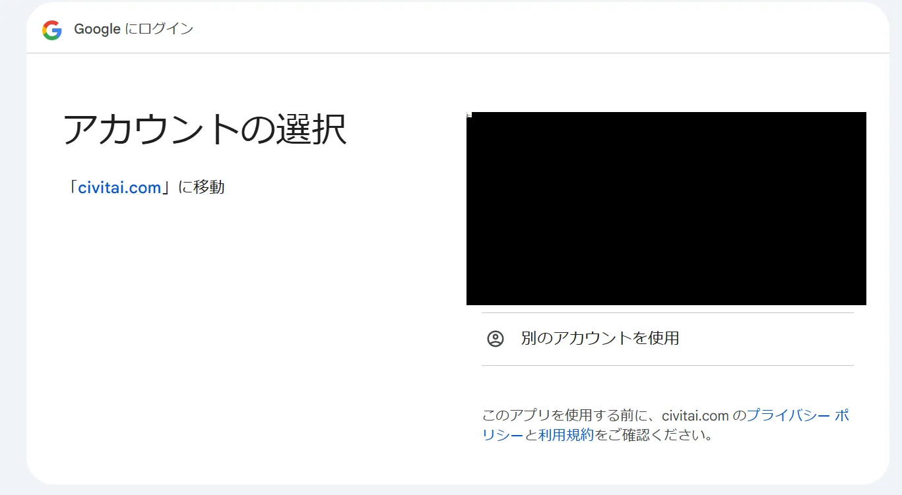The height and width of the screenshot is (495, 902).
Task: Click the divider line above "別のアカウントを使用"
Action: pos(667,312)
